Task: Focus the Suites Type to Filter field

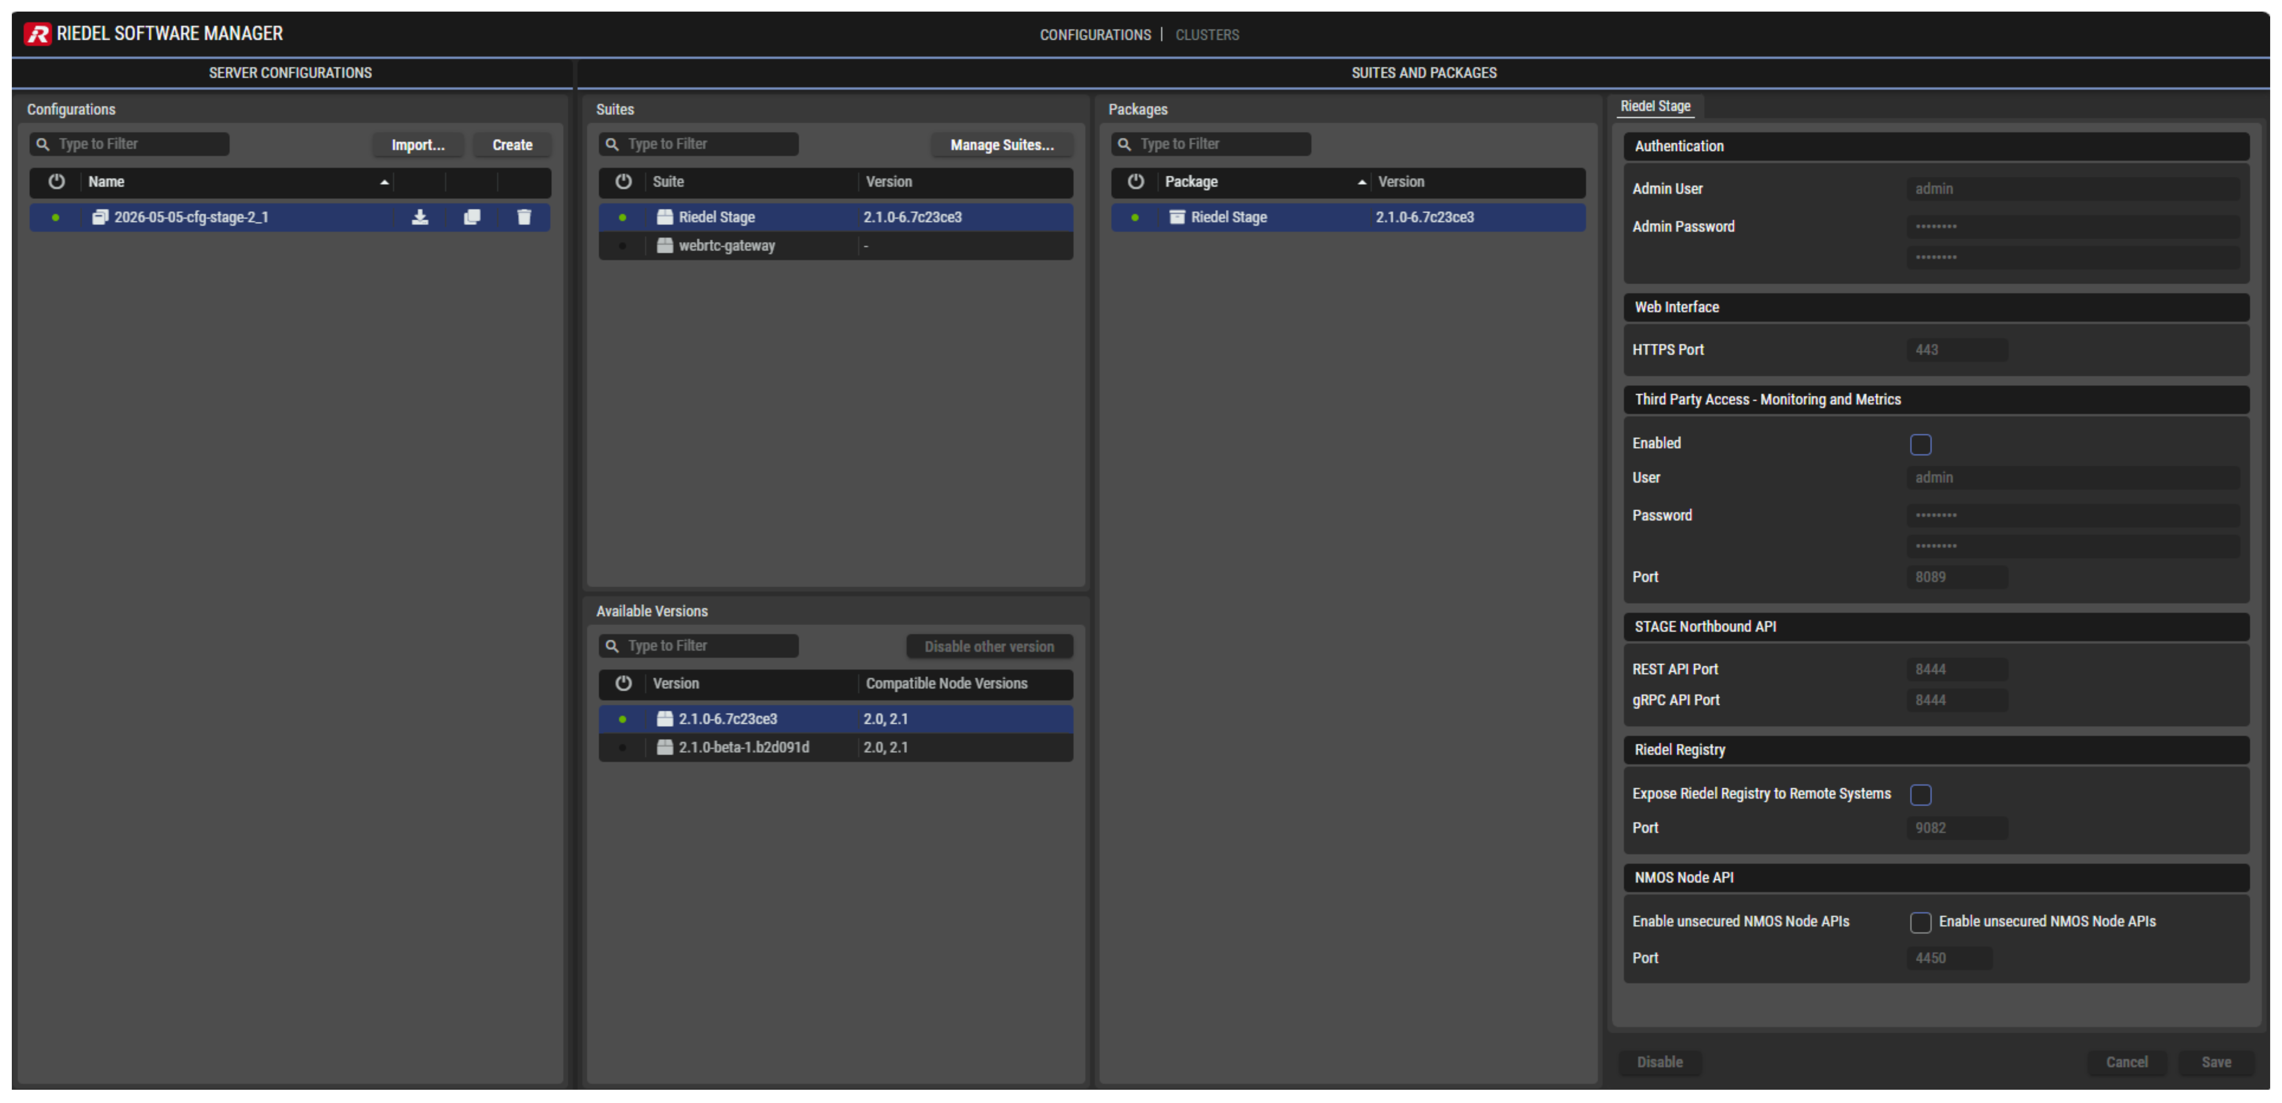Action: (699, 144)
